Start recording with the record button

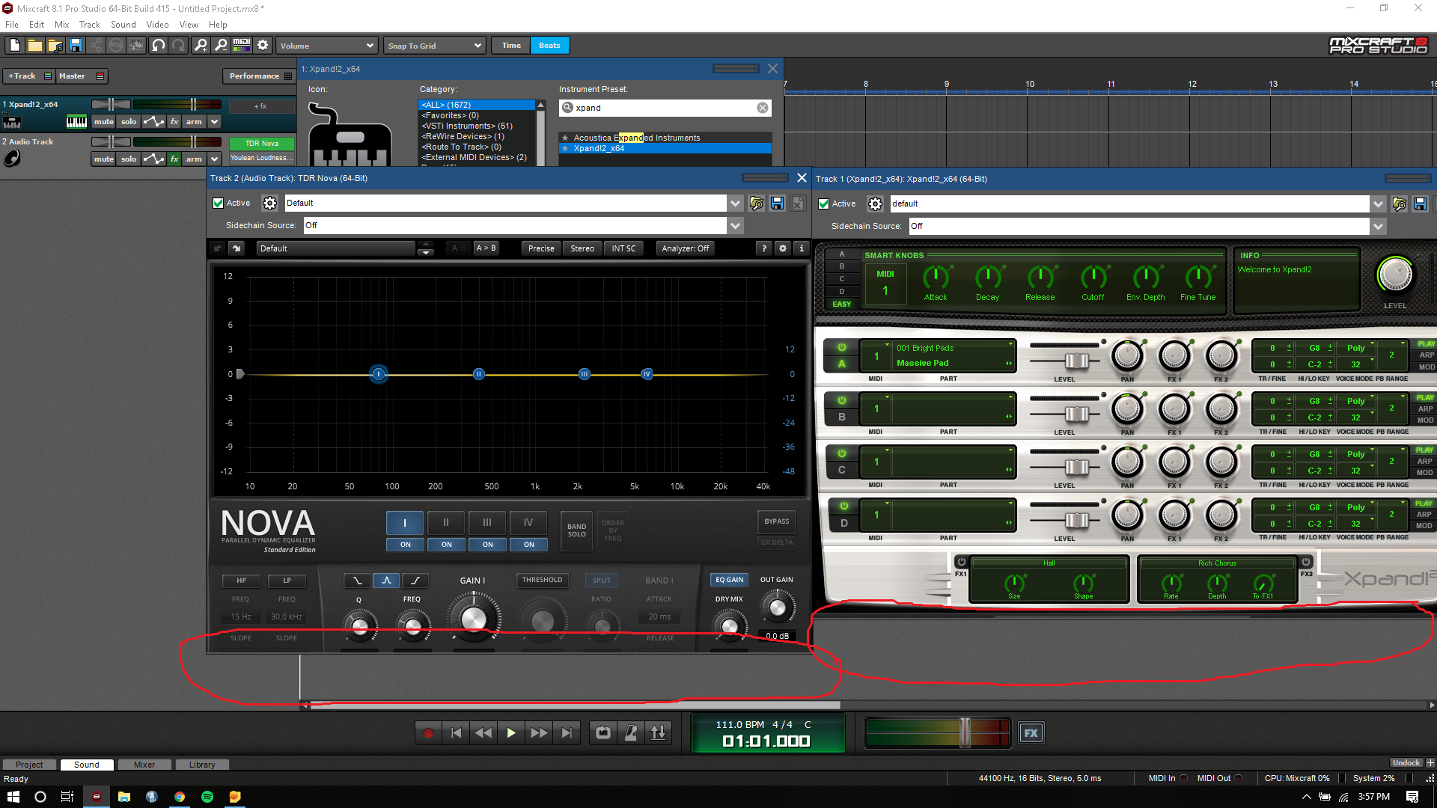tap(428, 733)
